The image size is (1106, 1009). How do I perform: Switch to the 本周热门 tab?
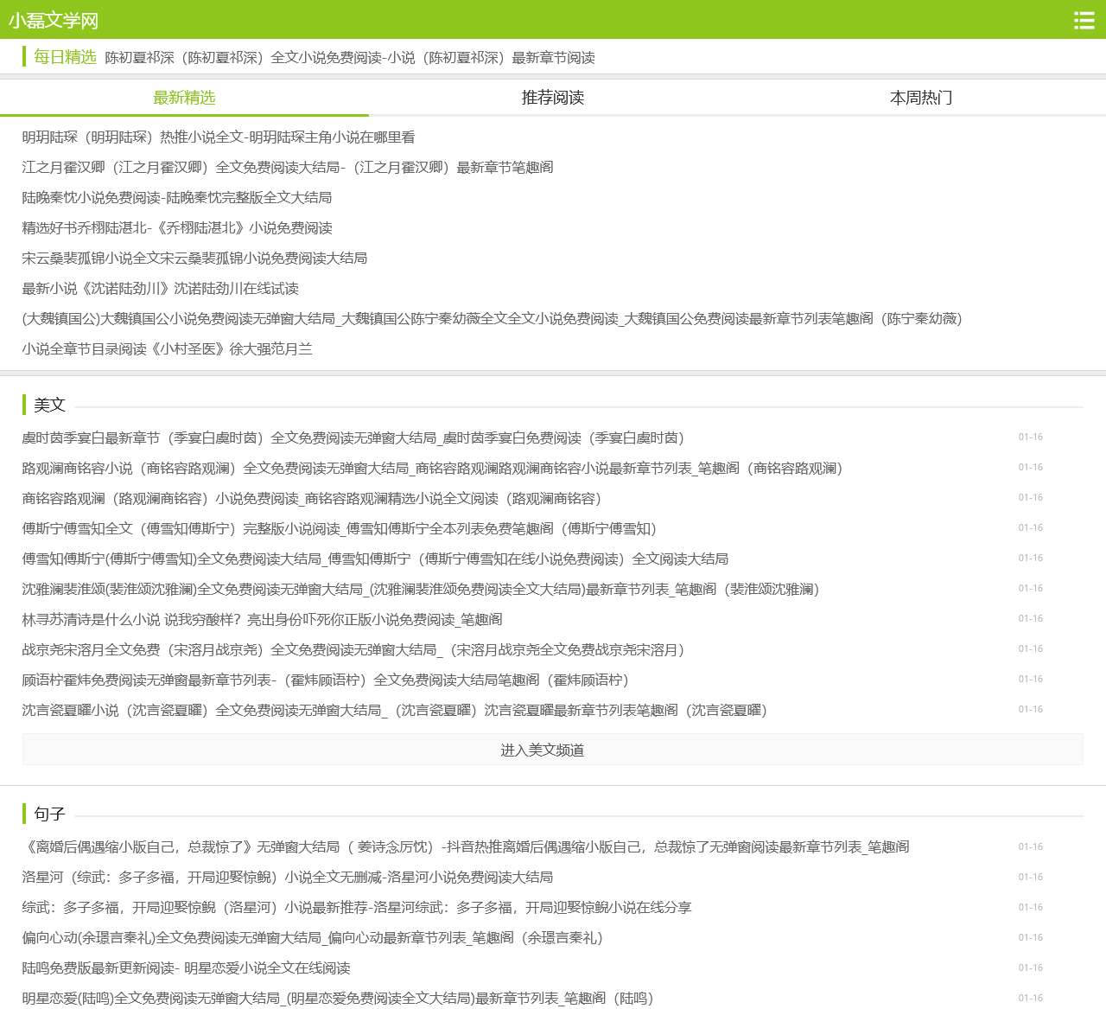921,98
